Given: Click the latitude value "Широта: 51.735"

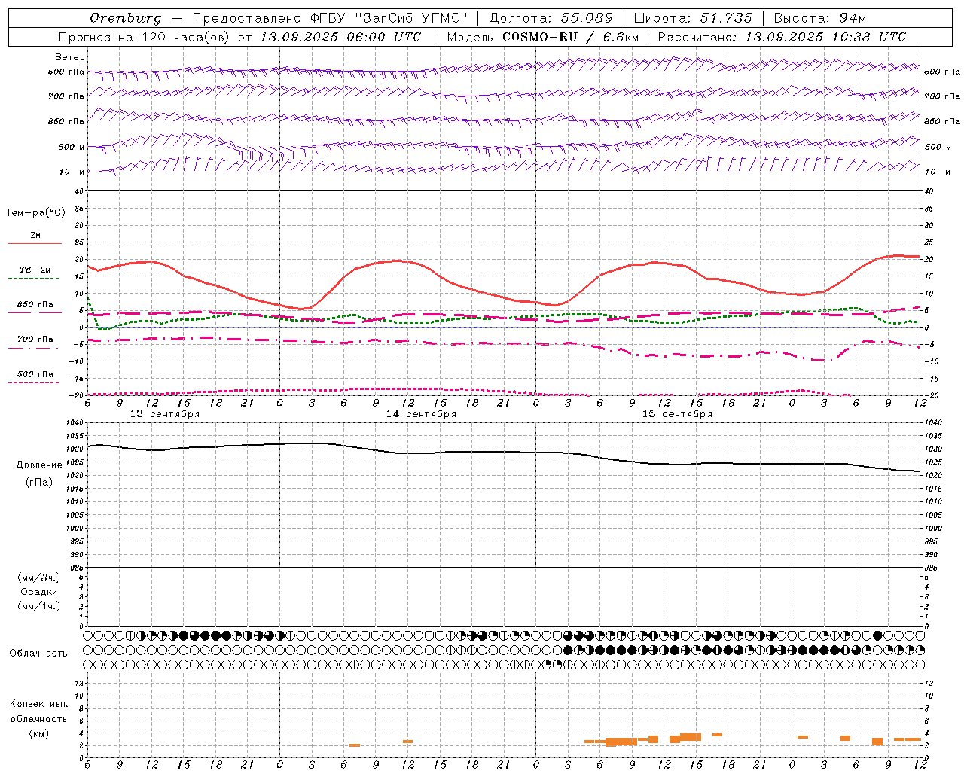Looking at the screenshot, I should (693, 18).
